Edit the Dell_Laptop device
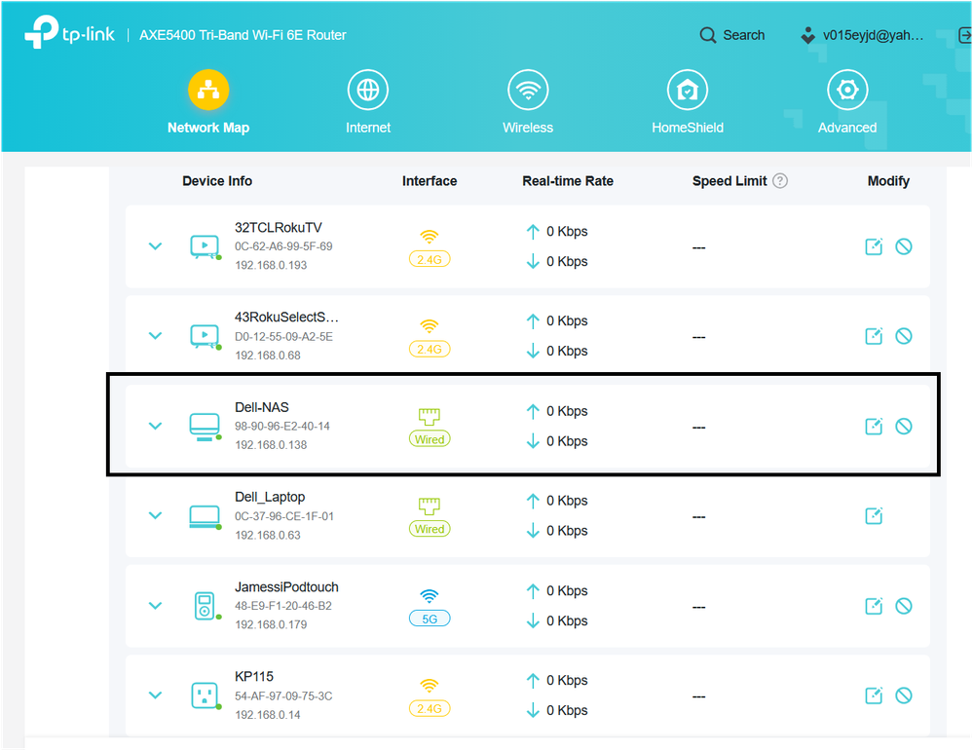Viewport: 973px width, 751px height. click(874, 515)
